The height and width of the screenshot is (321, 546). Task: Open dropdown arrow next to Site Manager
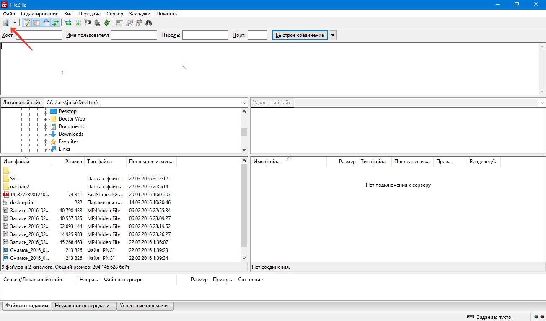pos(15,23)
